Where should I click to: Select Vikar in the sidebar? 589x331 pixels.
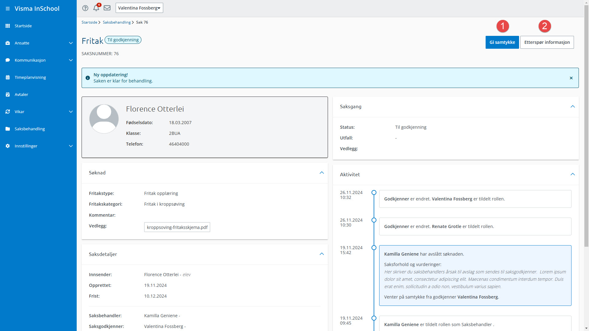click(x=19, y=112)
